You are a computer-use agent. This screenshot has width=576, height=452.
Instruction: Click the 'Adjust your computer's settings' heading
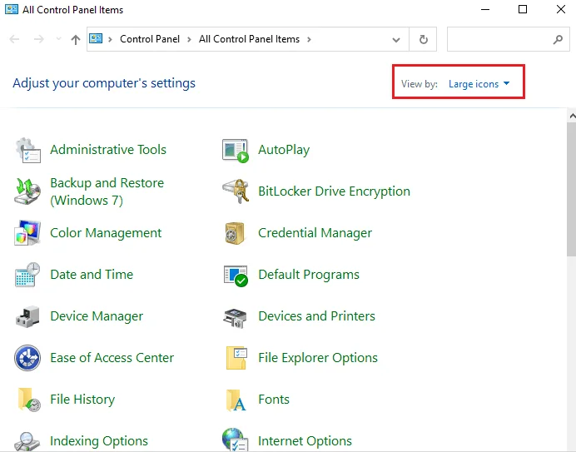104,83
